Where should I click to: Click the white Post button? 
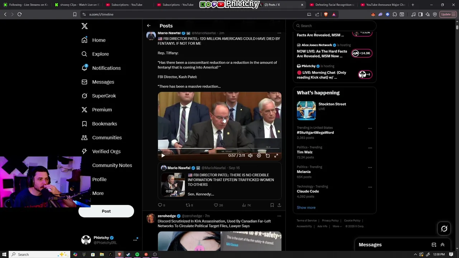pyautogui.click(x=106, y=211)
